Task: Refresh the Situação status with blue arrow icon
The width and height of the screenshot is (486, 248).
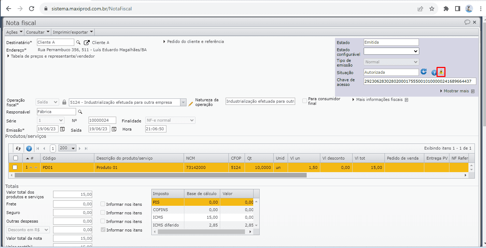Action: [424, 72]
